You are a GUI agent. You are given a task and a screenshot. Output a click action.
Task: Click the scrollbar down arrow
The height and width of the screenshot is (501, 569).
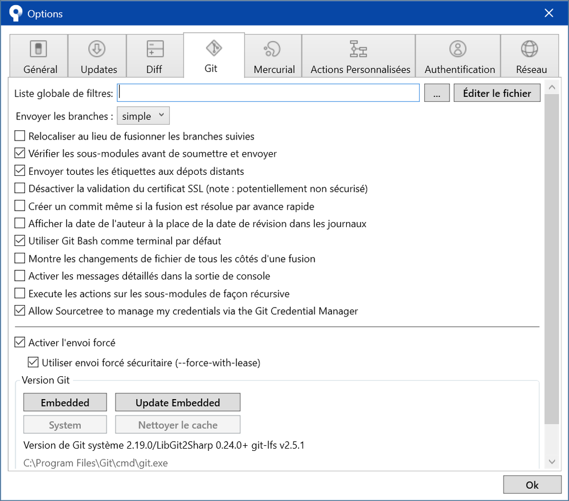552,462
